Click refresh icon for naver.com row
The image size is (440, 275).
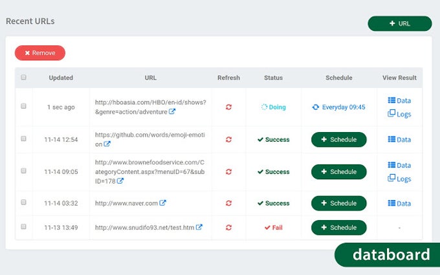(x=228, y=203)
